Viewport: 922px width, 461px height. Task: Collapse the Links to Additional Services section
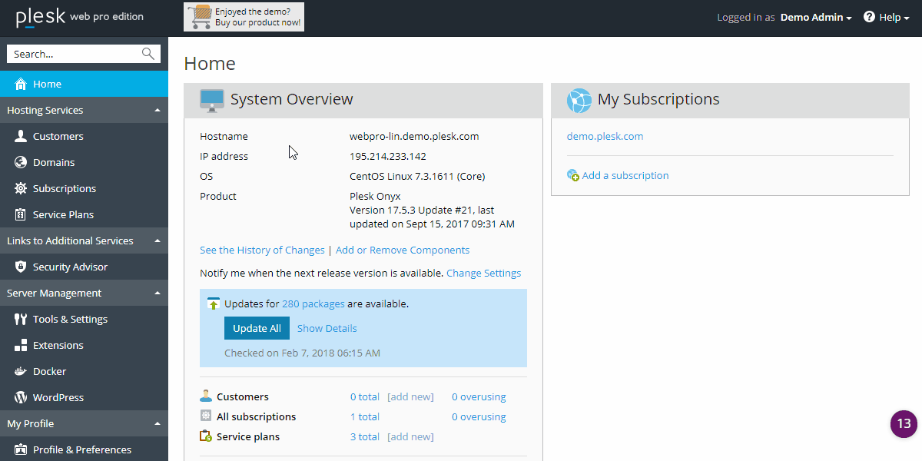point(84,240)
